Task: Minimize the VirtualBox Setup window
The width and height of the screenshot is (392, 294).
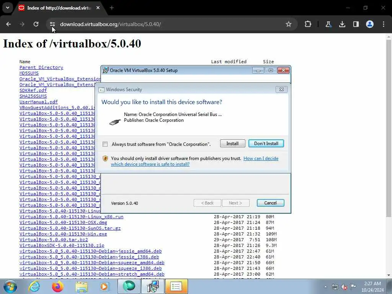Action: [258, 70]
